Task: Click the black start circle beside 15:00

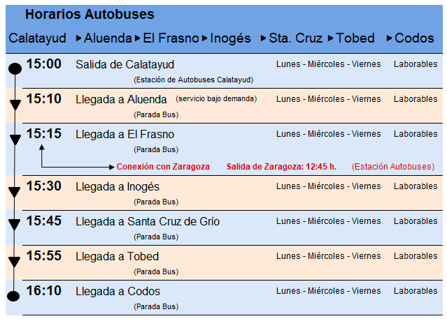Action: click(x=14, y=68)
